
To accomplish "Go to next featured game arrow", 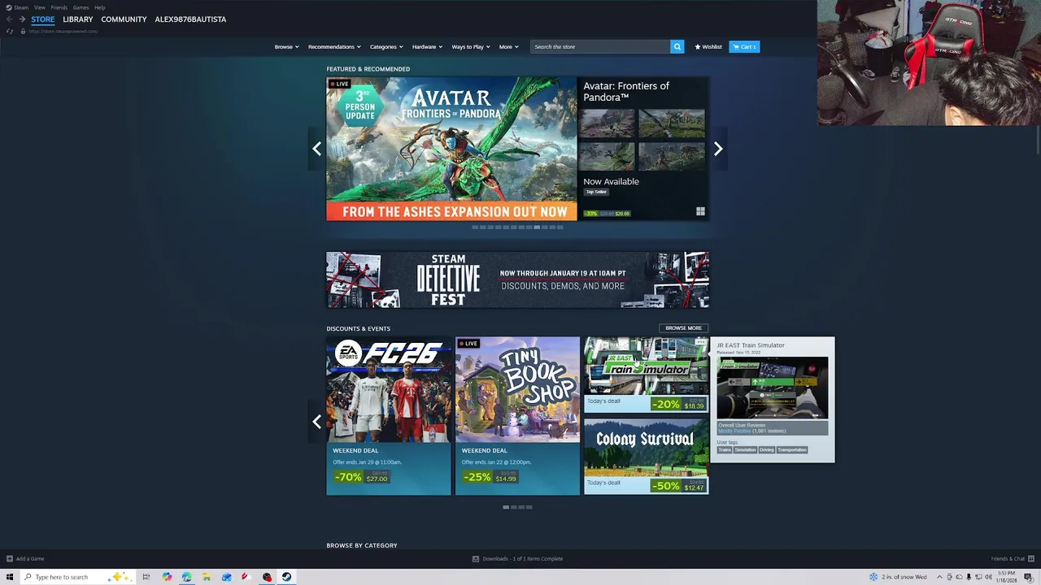I will tap(718, 149).
